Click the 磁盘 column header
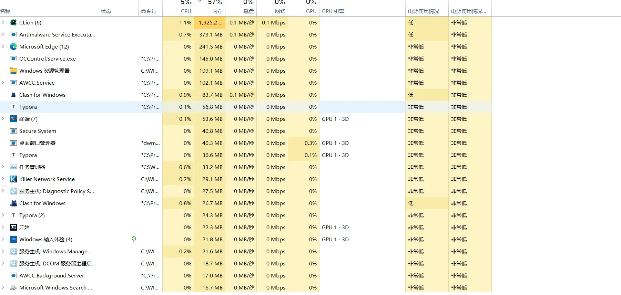 tap(248, 11)
